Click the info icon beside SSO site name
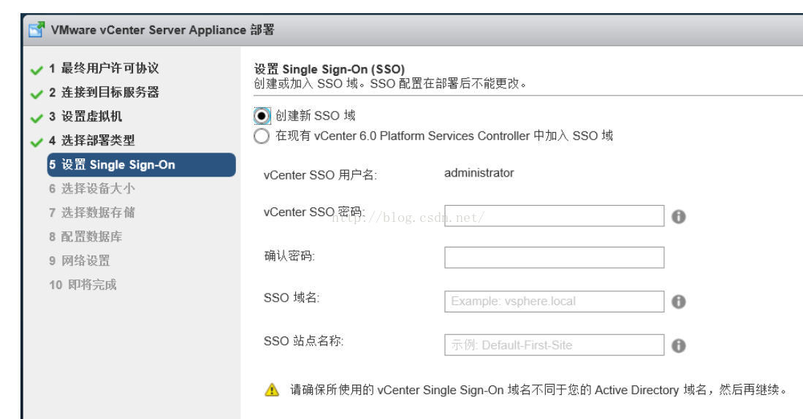The height and width of the screenshot is (419, 803). point(679,346)
